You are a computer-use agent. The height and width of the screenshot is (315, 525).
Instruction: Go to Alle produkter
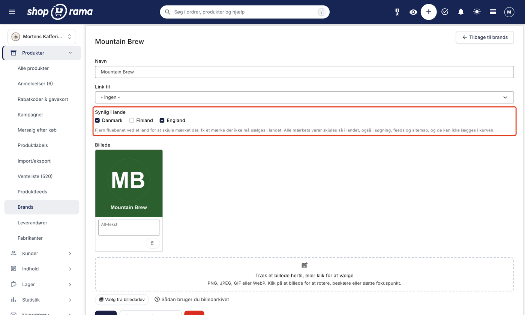[33, 68]
